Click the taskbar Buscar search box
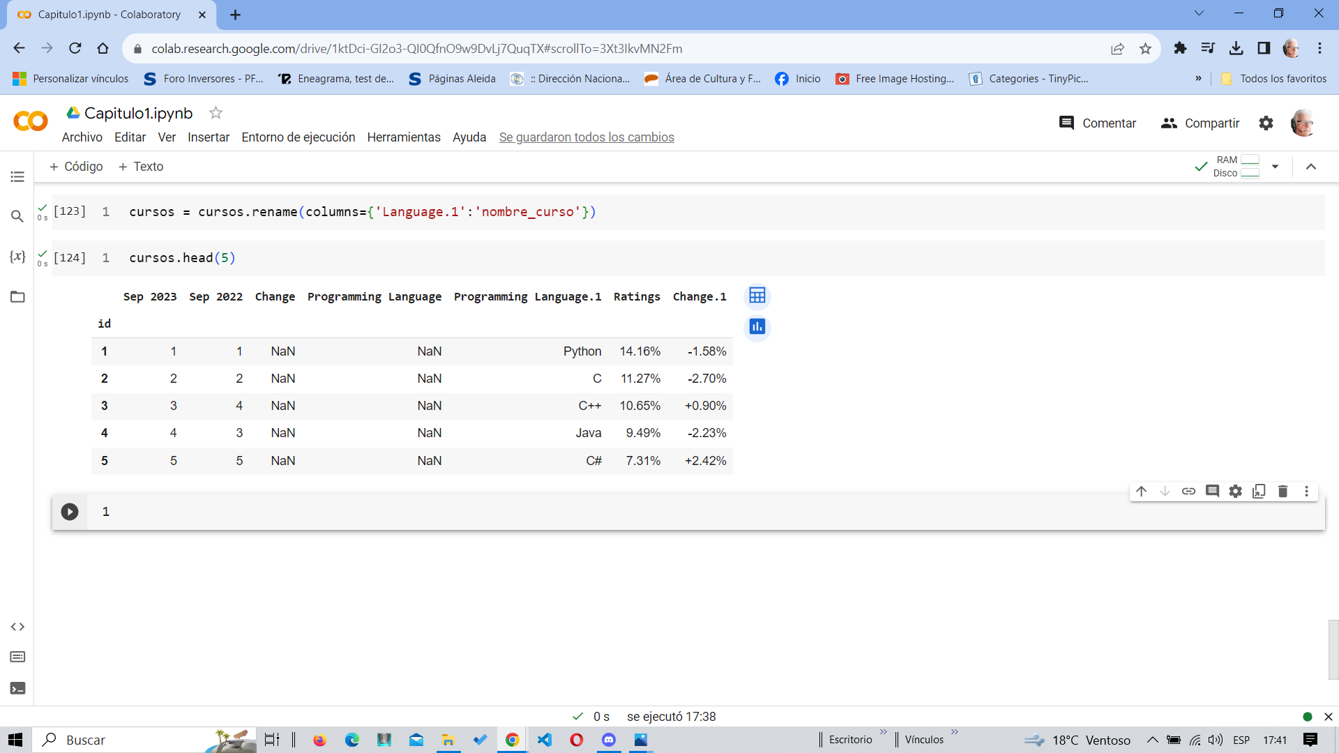The height and width of the screenshot is (753, 1339). tap(145, 740)
